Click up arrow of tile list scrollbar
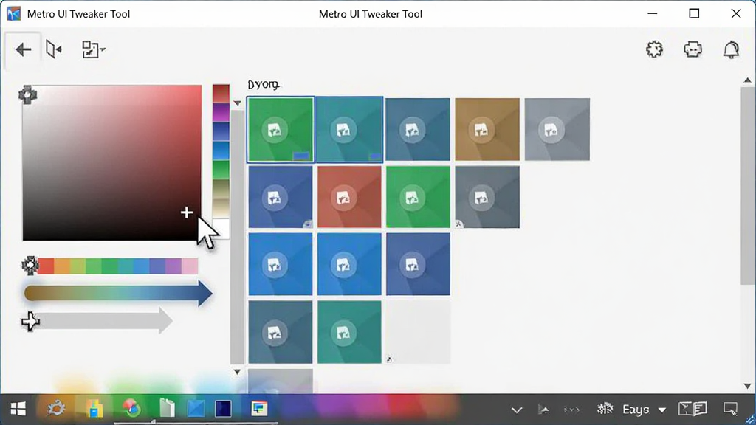This screenshot has height=425, width=756. 237,103
